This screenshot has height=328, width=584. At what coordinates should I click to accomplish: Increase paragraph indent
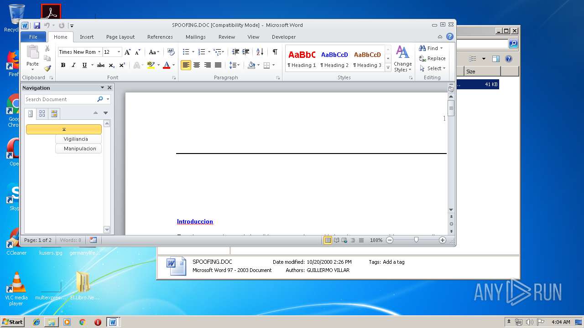(245, 52)
